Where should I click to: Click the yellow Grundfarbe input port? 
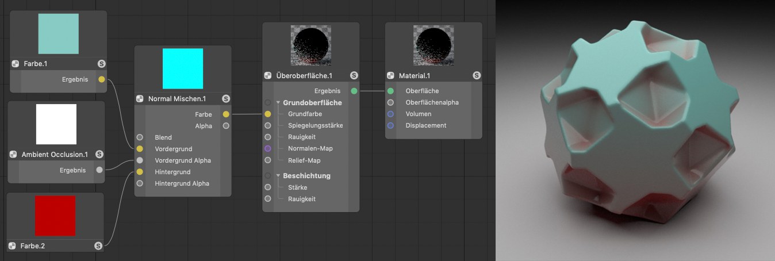[268, 114]
